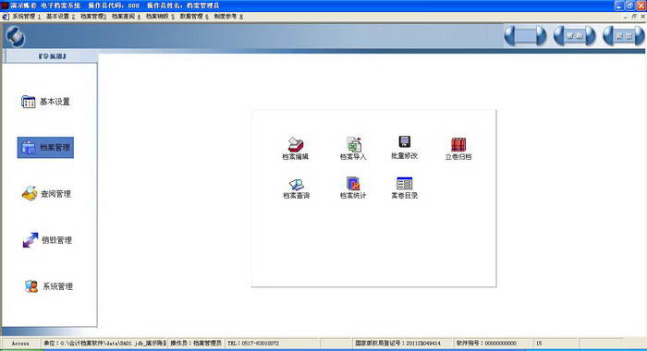Open the 档案查询 search icon

(297, 188)
